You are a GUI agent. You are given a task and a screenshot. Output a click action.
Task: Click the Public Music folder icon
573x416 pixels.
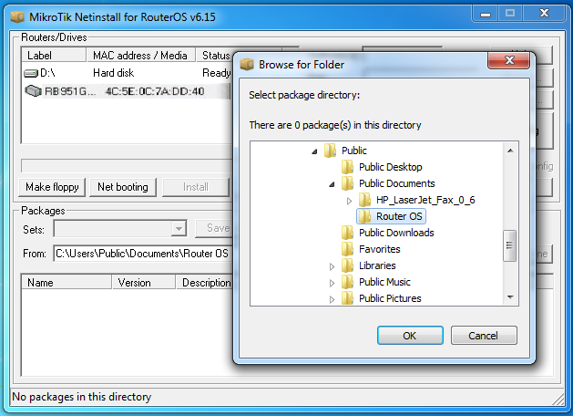347,282
